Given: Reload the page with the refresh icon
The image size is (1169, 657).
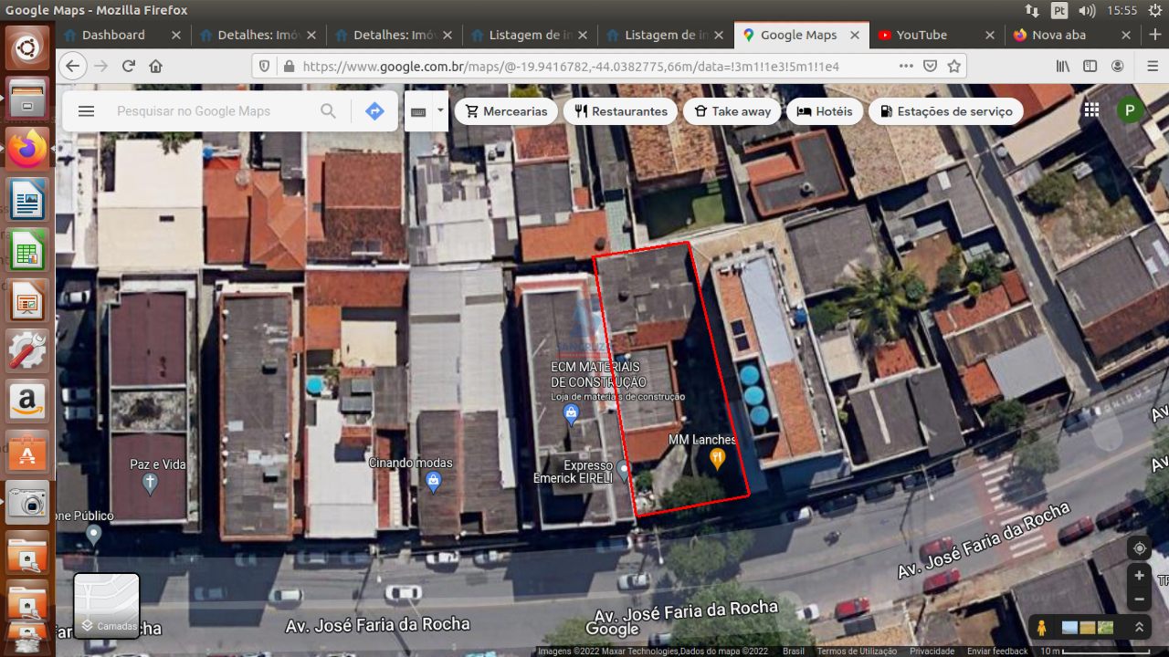Looking at the screenshot, I should coord(129,65).
